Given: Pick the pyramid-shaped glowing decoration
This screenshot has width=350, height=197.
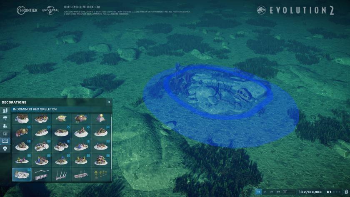Looking at the screenshot, I should tap(101, 119).
